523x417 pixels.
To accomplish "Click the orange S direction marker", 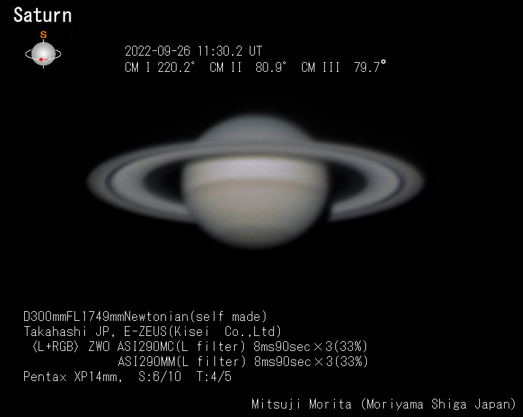I will (x=43, y=35).
